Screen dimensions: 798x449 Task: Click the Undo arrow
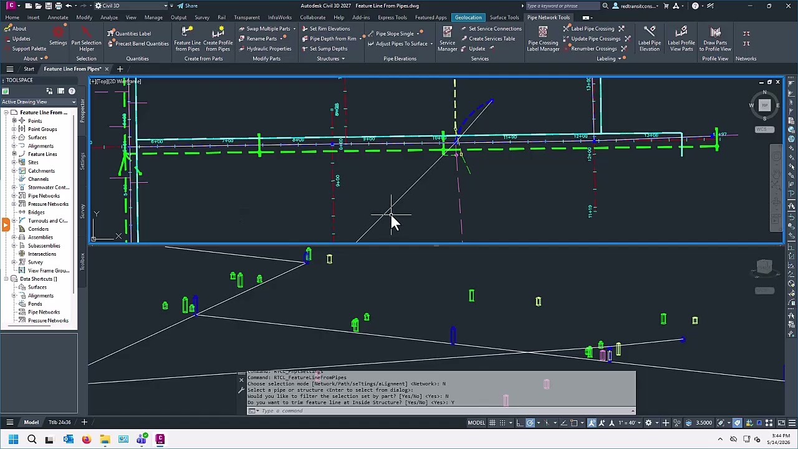[69, 6]
